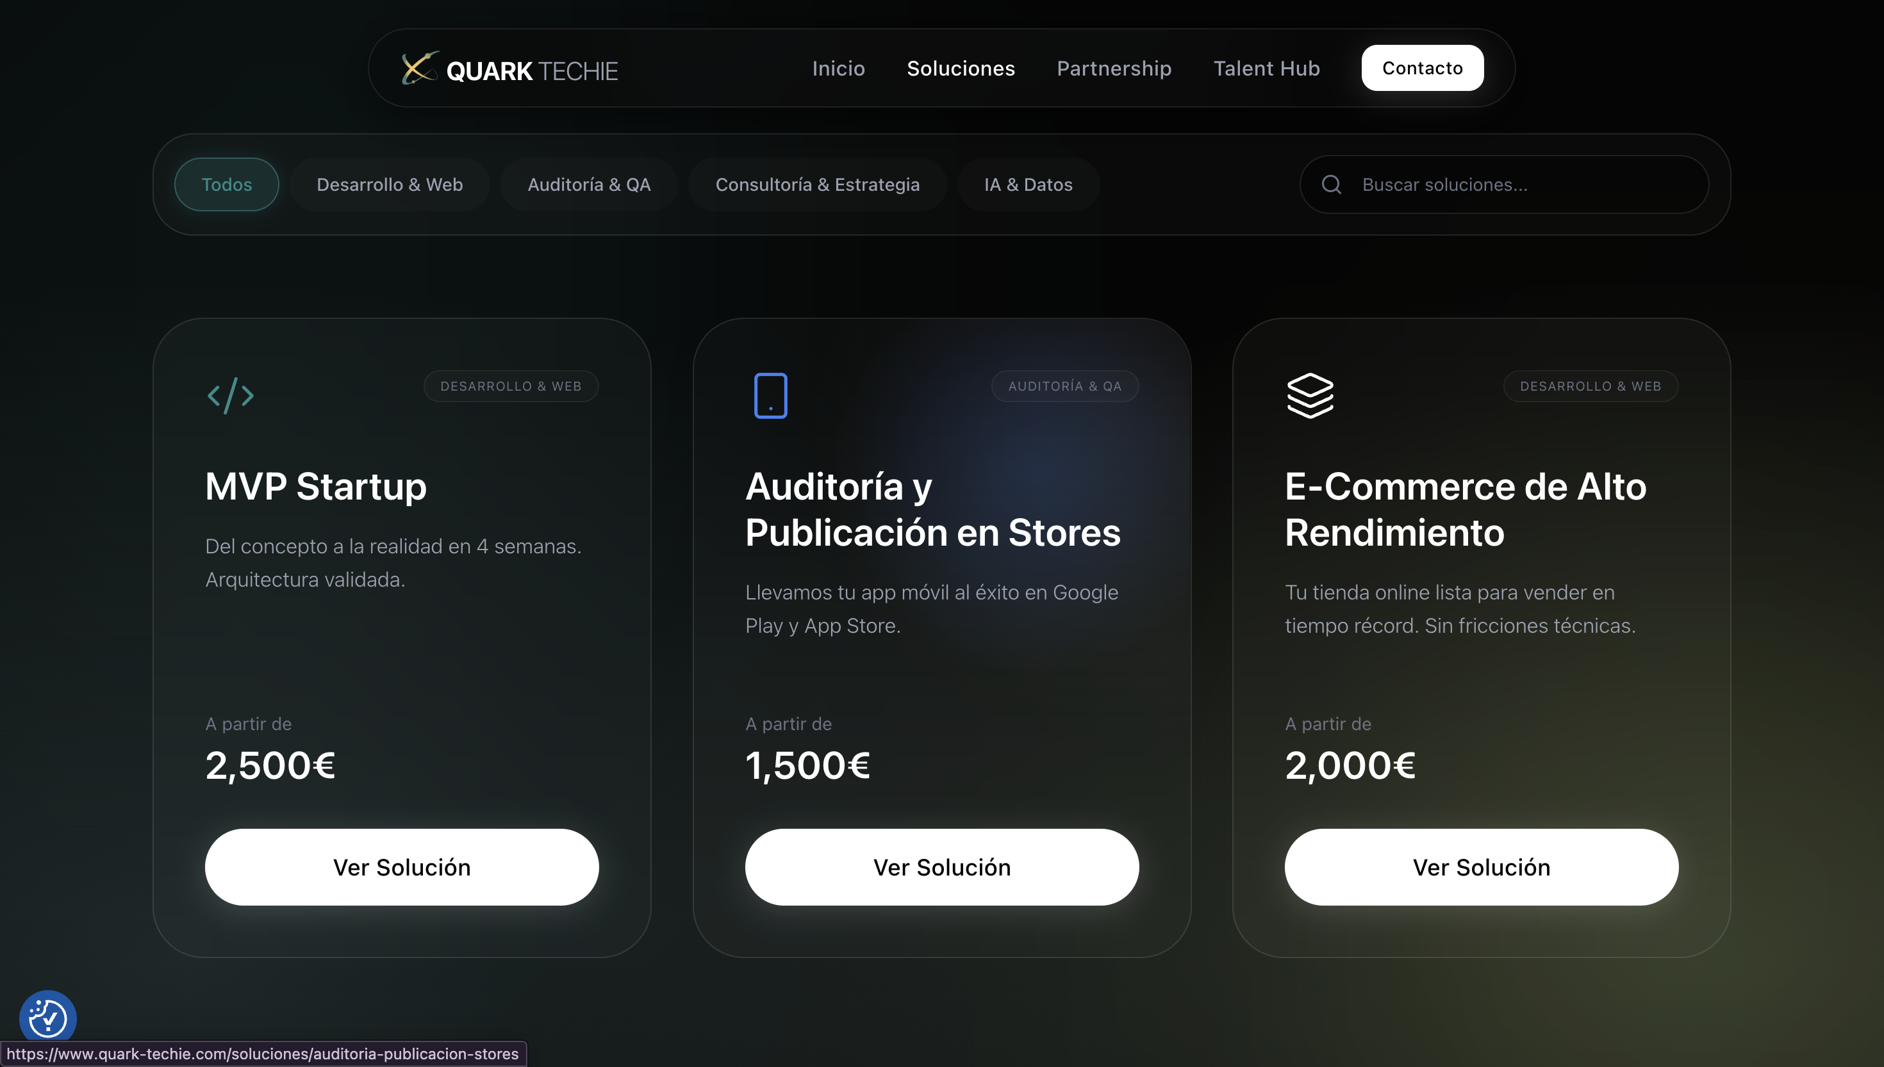Click Ver Solución for MVP Startup

pyautogui.click(x=402, y=867)
